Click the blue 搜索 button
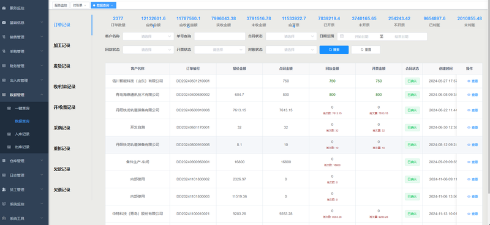The width and height of the screenshot is (490, 225). (334, 50)
